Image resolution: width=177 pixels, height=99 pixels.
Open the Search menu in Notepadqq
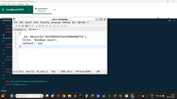point(28,22)
